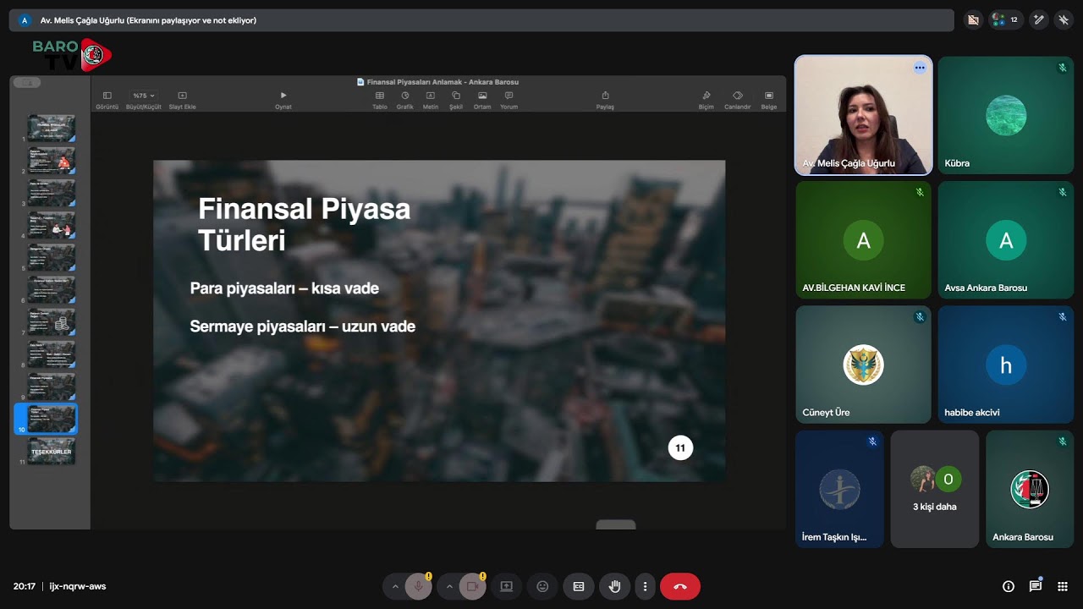Add a comment with Yorum icon
Viewport: 1083px width, 609px height.
(509, 100)
